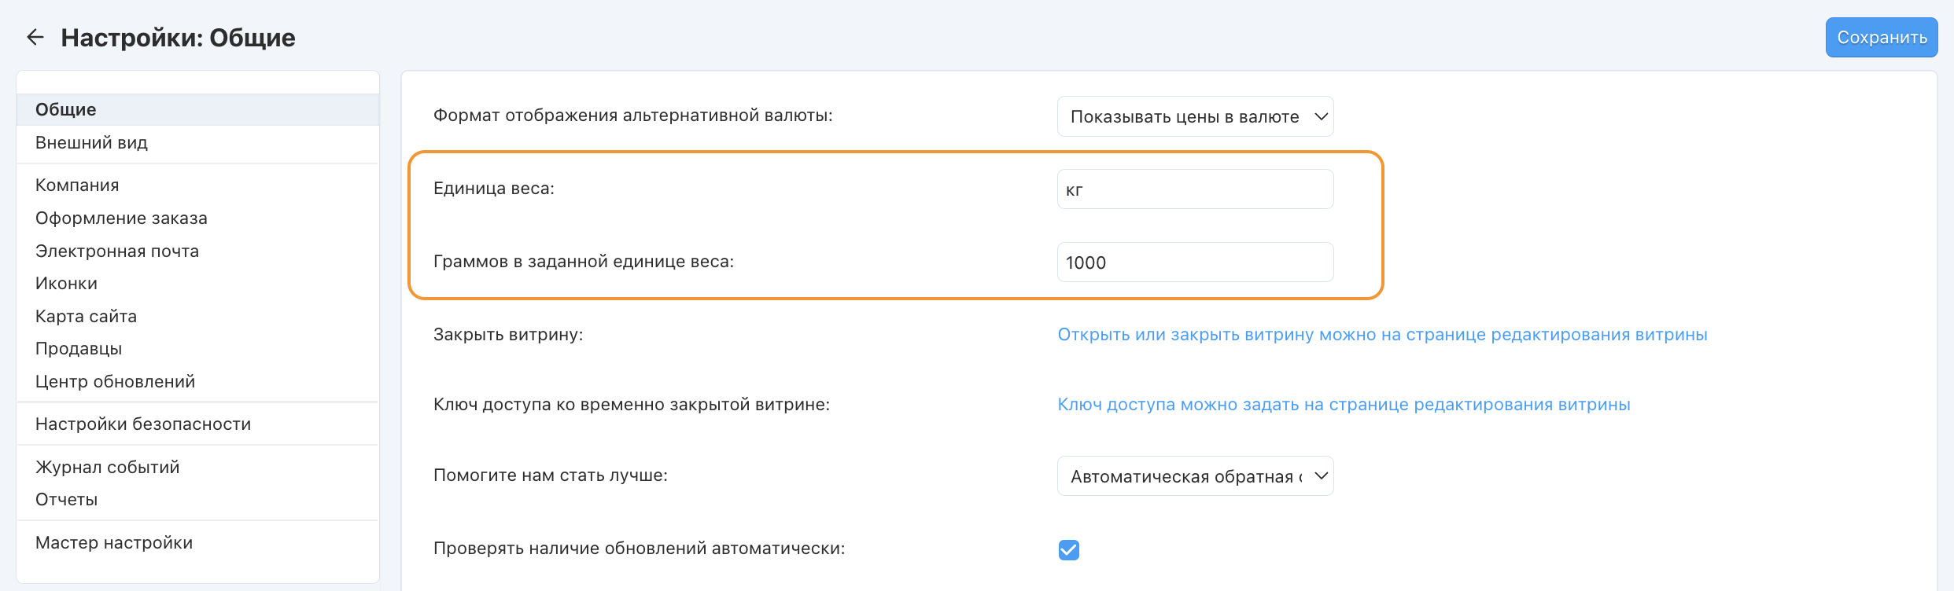
Task: Click the Единица веса input field
Action: pyautogui.click(x=1194, y=189)
